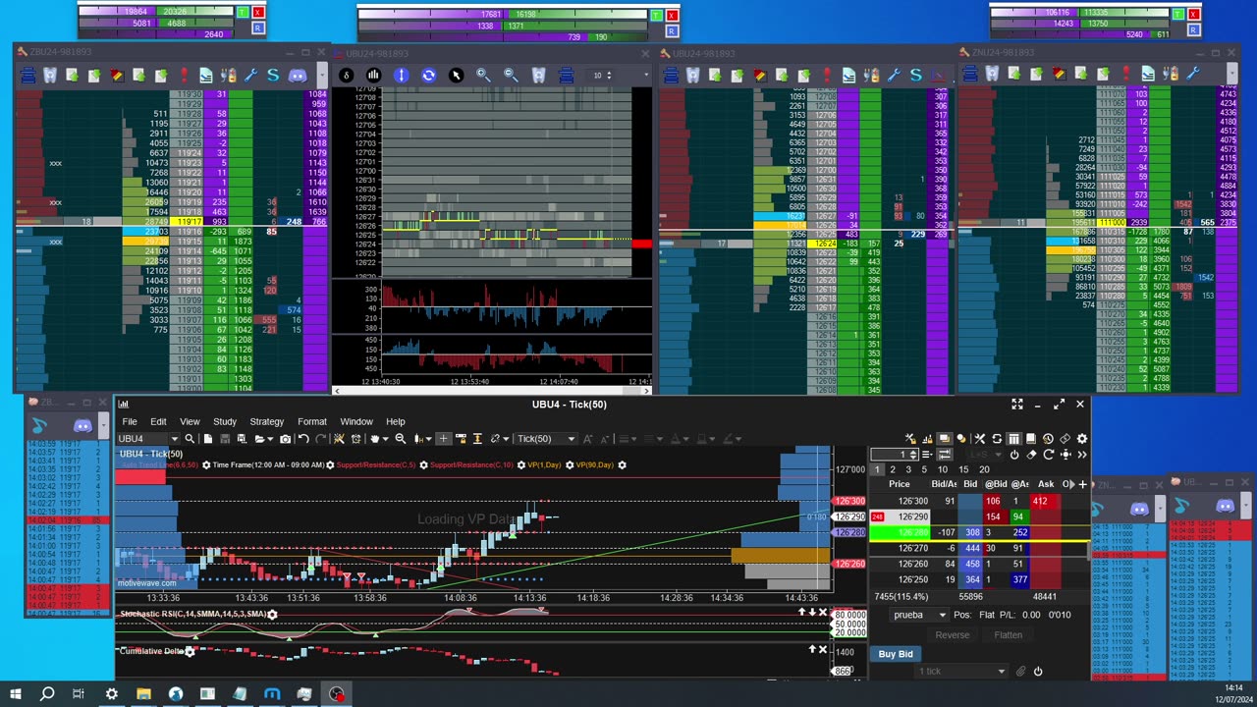The image size is (1257, 707).
Task: Click the plus button to add DOM column
Action: pyautogui.click(x=1083, y=484)
